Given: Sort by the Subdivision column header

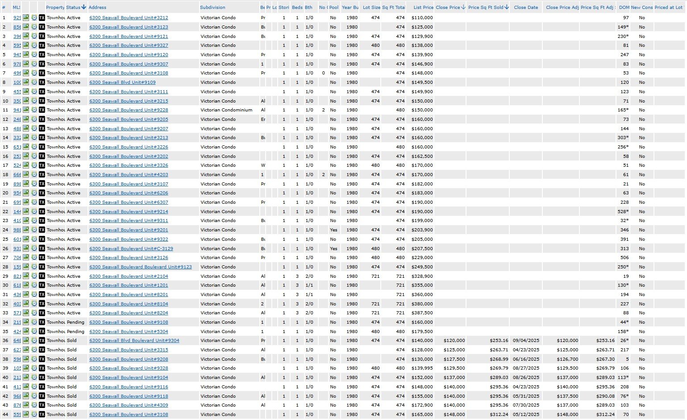Looking at the screenshot, I should (x=212, y=8).
